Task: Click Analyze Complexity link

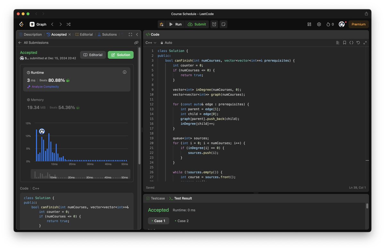Action: pos(43,87)
